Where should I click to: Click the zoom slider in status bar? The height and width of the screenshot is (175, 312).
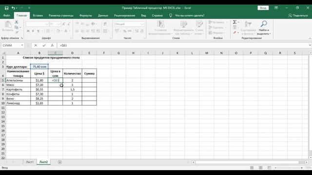[289, 168]
